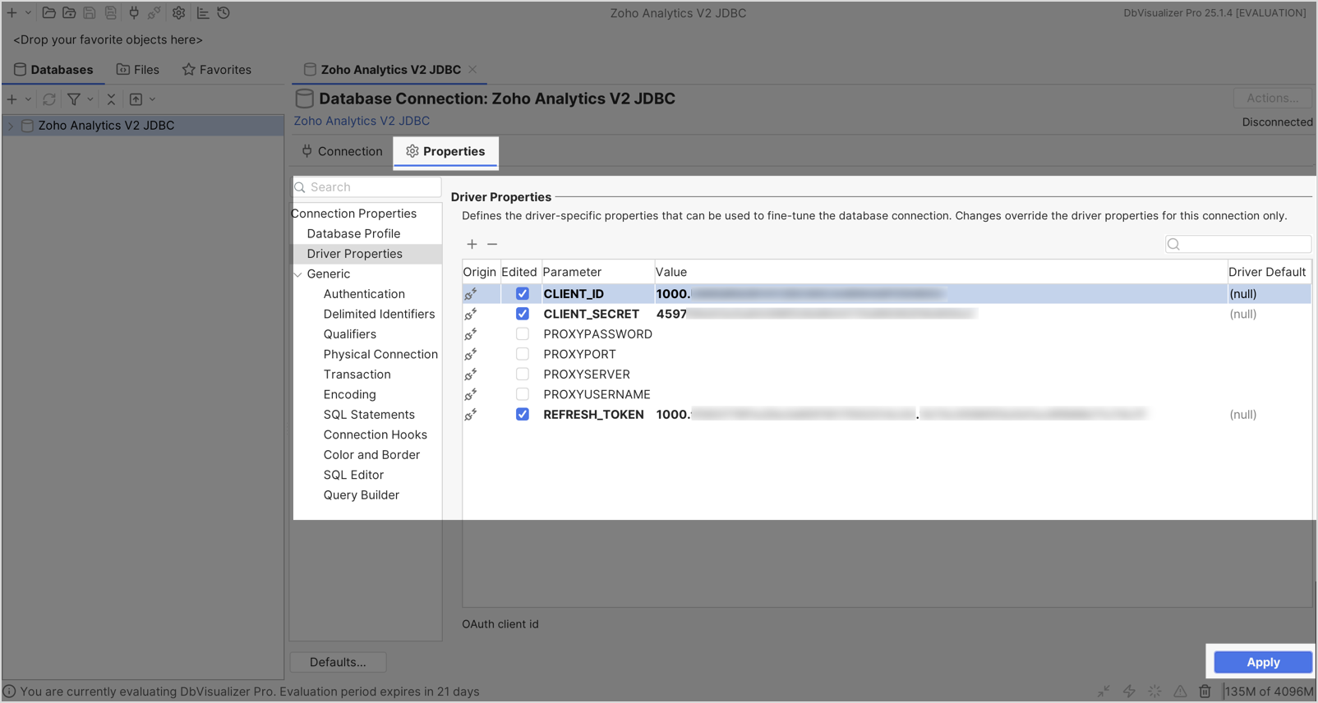Viewport: 1318px width, 703px height.
Task: Switch to the Connection tab
Action: click(342, 152)
